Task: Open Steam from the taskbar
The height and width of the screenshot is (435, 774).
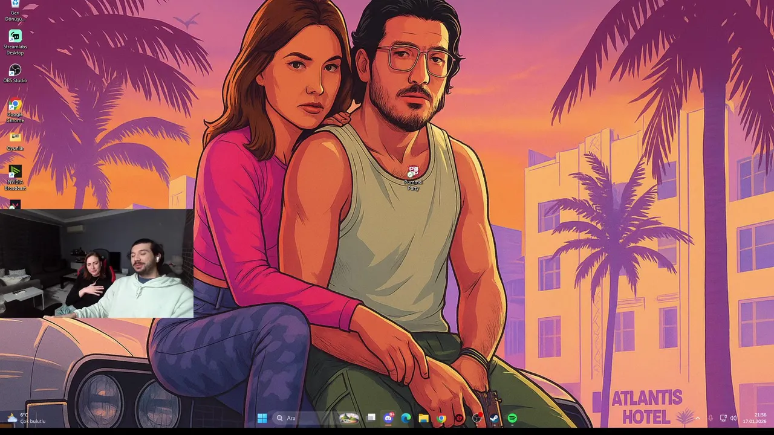Action: click(x=494, y=418)
